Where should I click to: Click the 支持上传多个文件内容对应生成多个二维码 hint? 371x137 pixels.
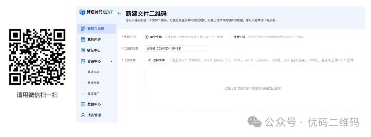[276, 37]
